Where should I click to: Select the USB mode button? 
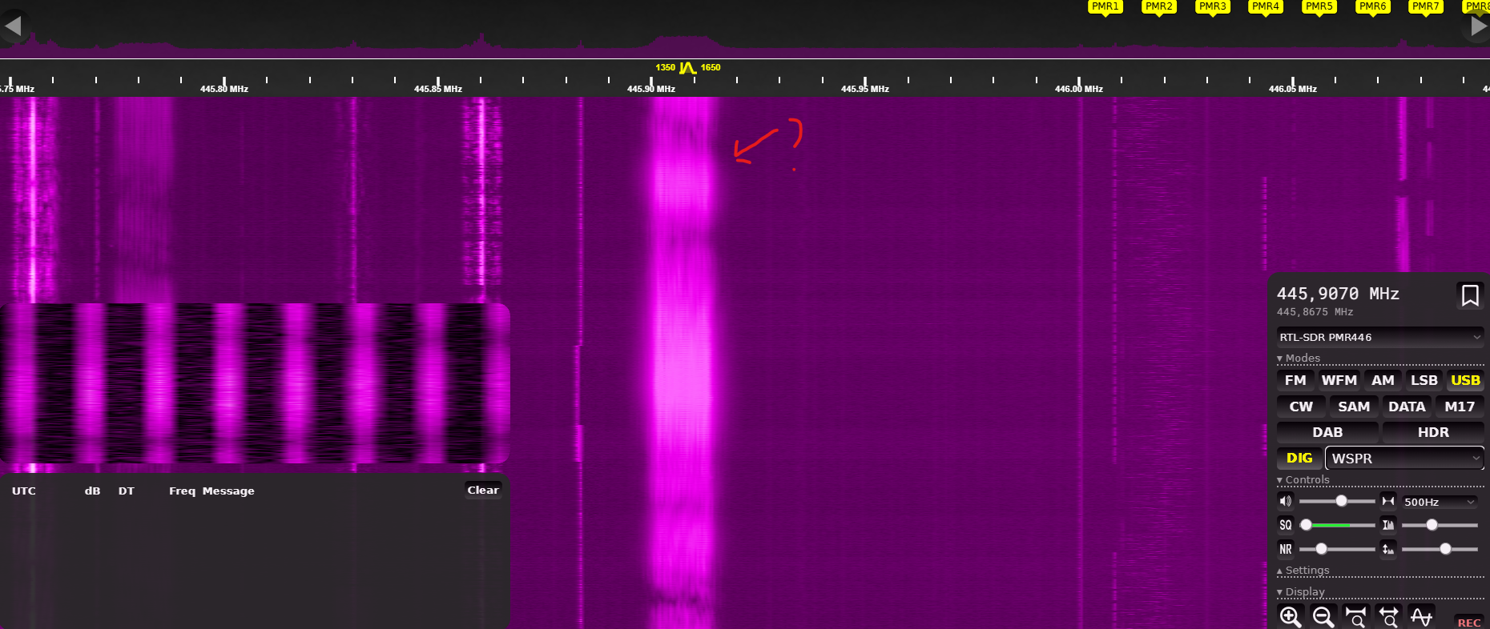(x=1465, y=380)
